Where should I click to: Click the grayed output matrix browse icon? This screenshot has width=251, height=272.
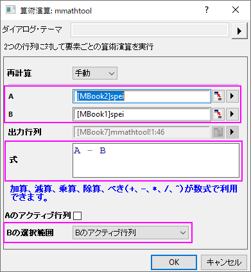pyautogui.click(x=218, y=132)
